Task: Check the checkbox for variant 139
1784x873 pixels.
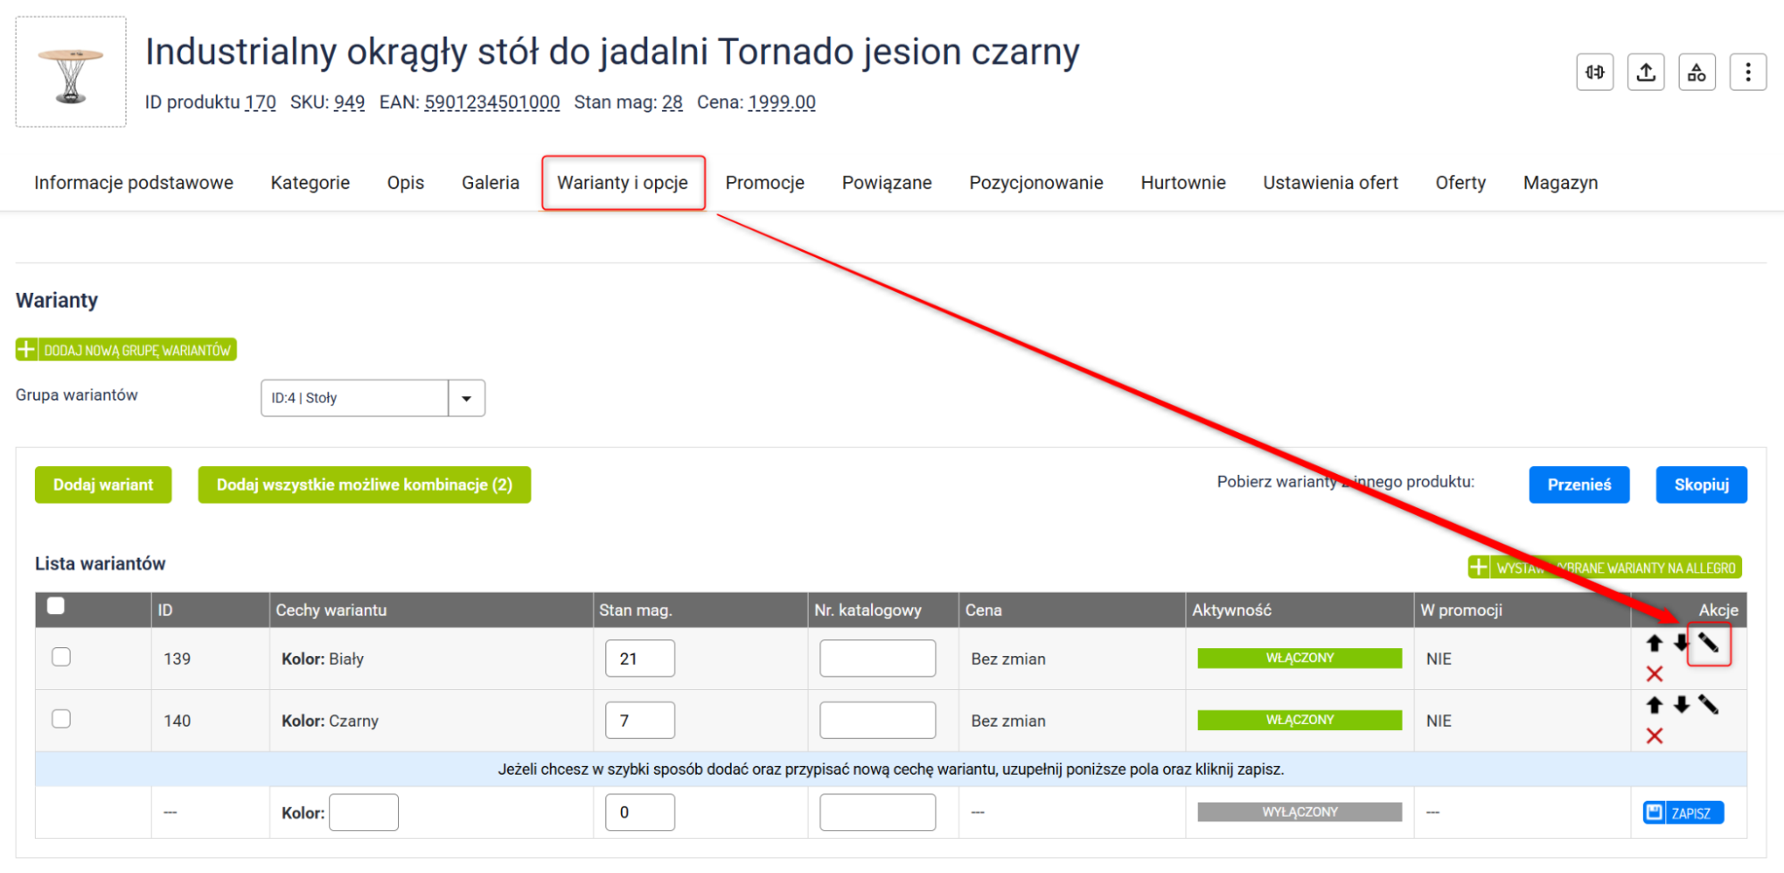Action: pos(61,657)
